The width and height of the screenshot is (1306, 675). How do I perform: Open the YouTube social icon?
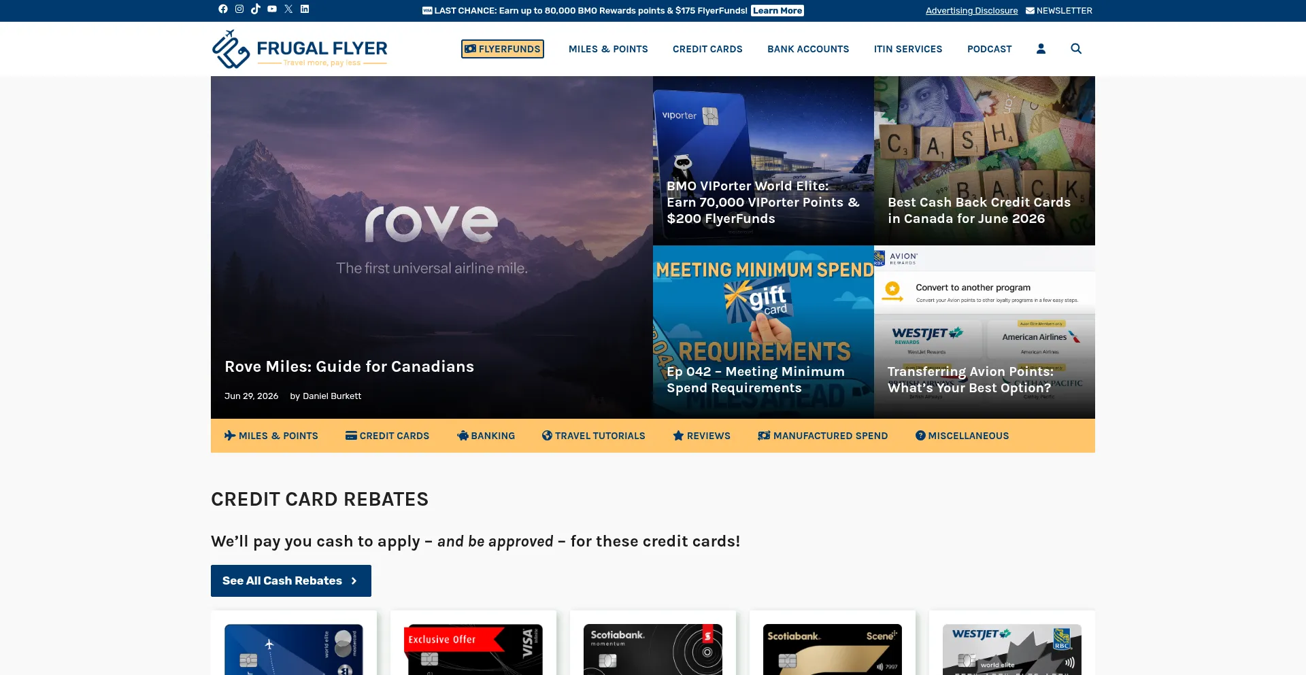point(272,9)
